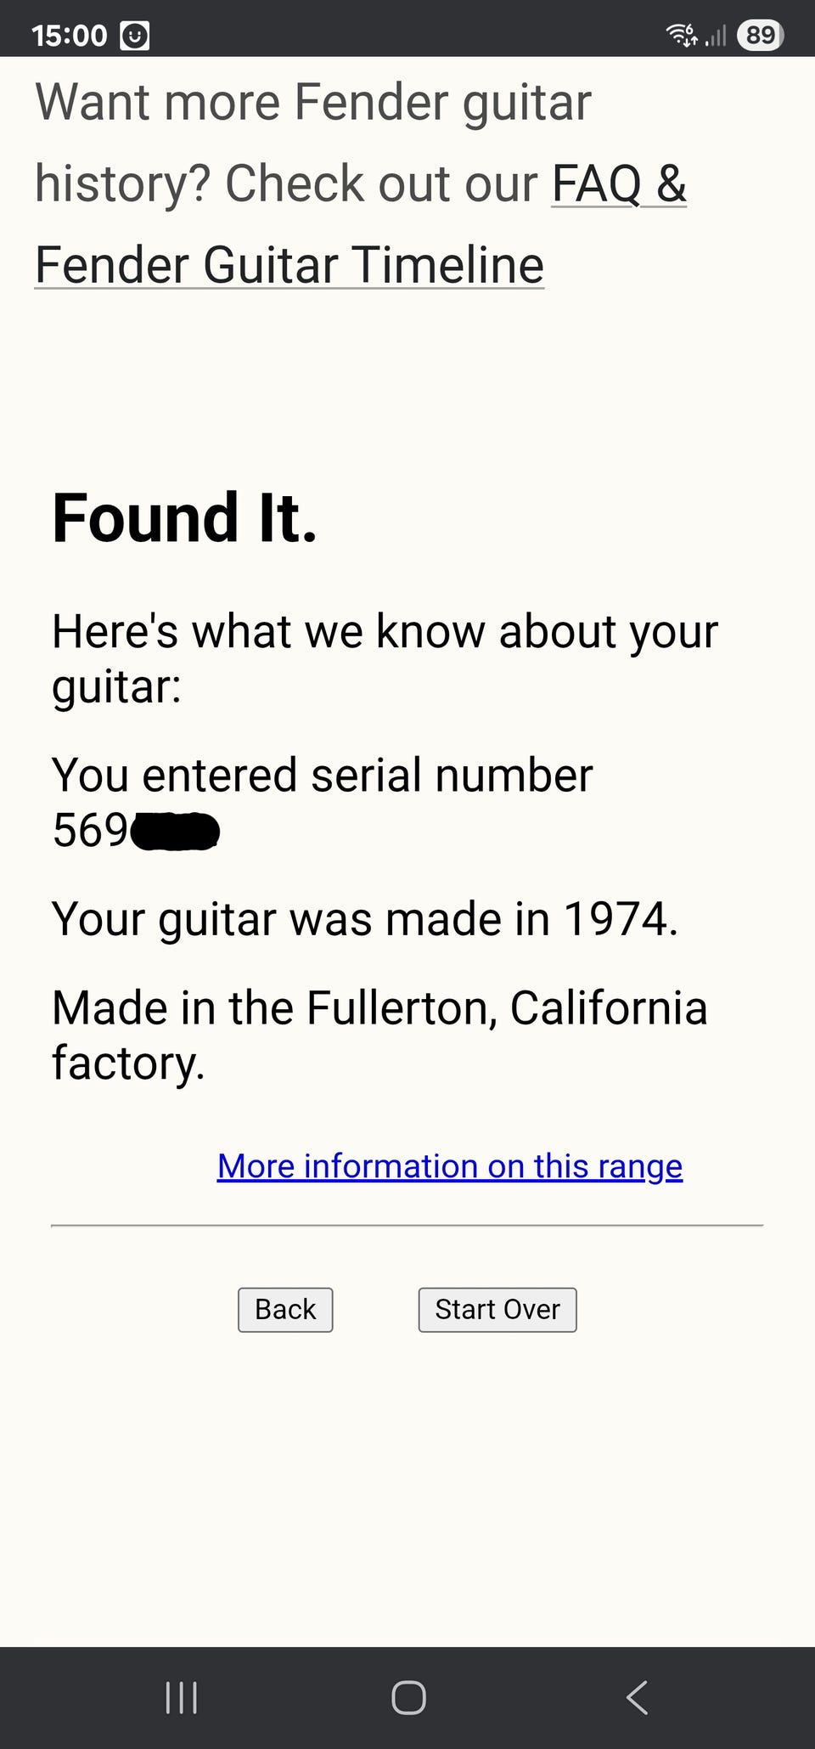The width and height of the screenshot is (815, 1749).
Task: Tap the blacked-out part of the serial number
Action: (175, 831)
